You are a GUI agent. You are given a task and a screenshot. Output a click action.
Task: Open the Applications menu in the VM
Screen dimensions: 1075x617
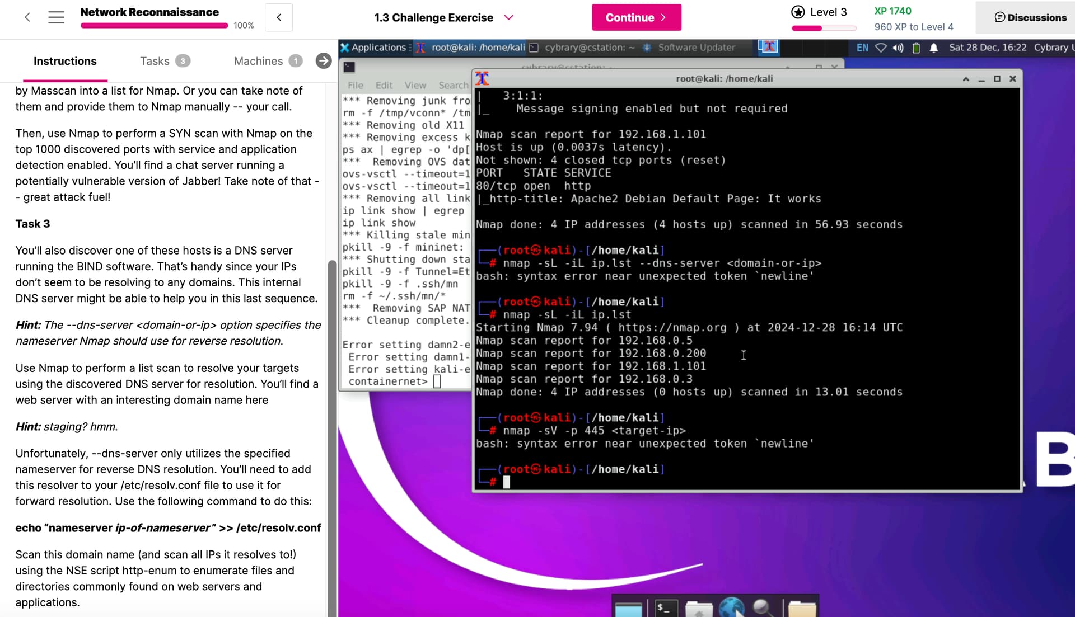375,48
